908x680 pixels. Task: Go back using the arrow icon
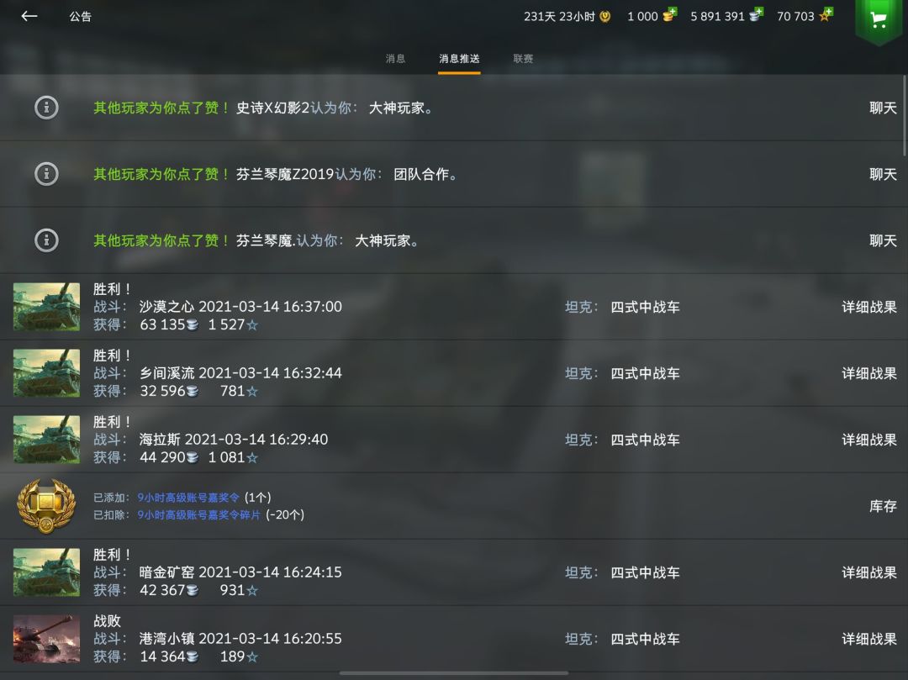click(29, 16)
